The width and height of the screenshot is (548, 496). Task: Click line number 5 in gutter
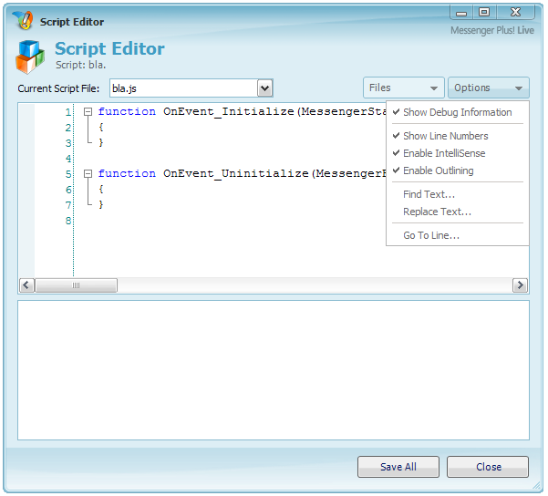[68, 174]
